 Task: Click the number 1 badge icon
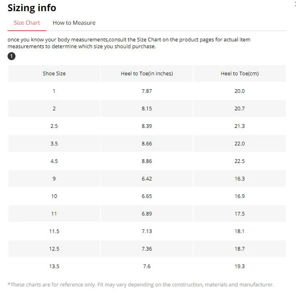(11, 57)
